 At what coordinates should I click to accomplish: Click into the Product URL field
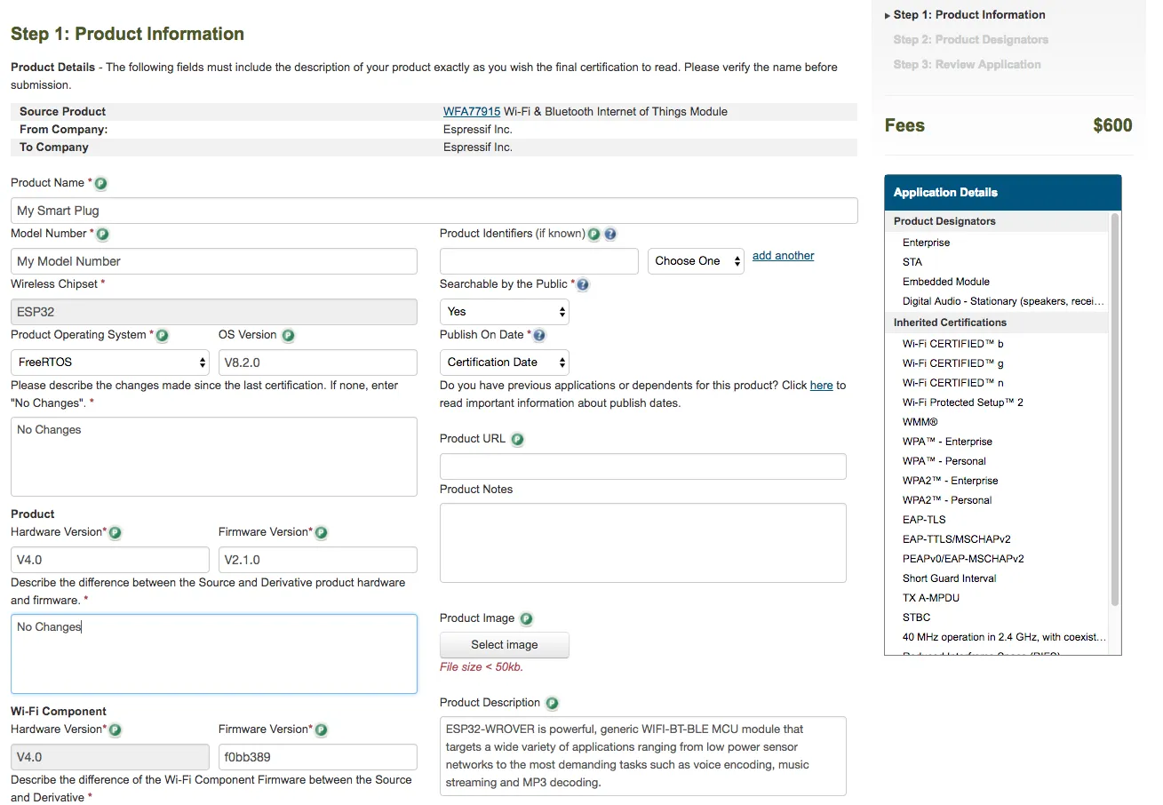click(642, 466)
